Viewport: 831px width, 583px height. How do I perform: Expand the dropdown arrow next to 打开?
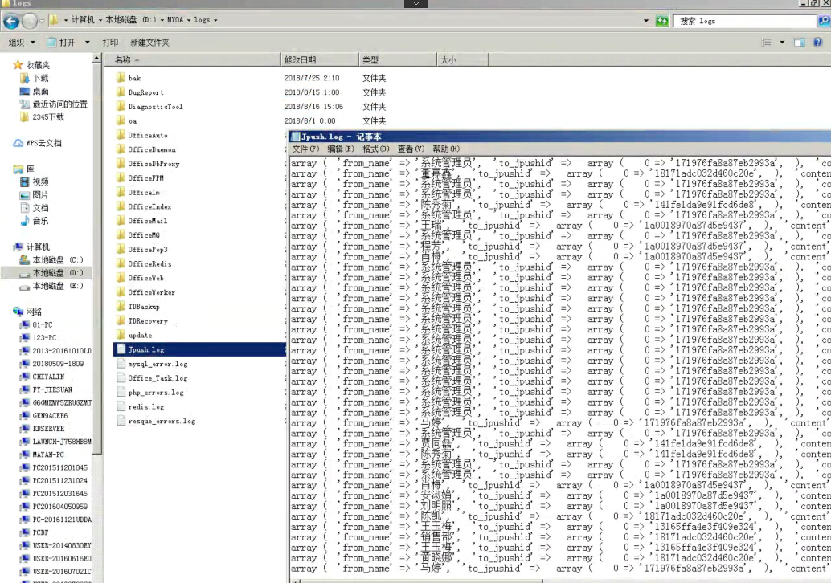[84, 42]
